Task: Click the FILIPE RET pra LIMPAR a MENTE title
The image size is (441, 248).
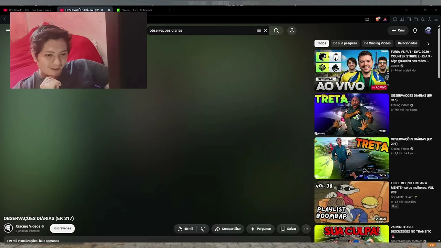Action: click(x=412, y=188)
